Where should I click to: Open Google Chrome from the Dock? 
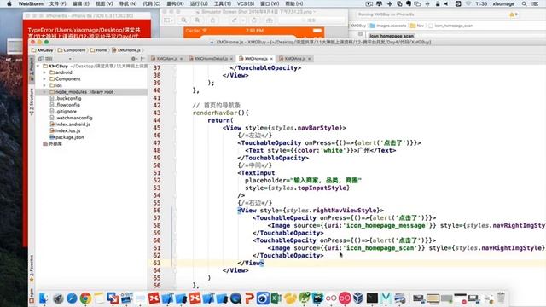[85, 298]
